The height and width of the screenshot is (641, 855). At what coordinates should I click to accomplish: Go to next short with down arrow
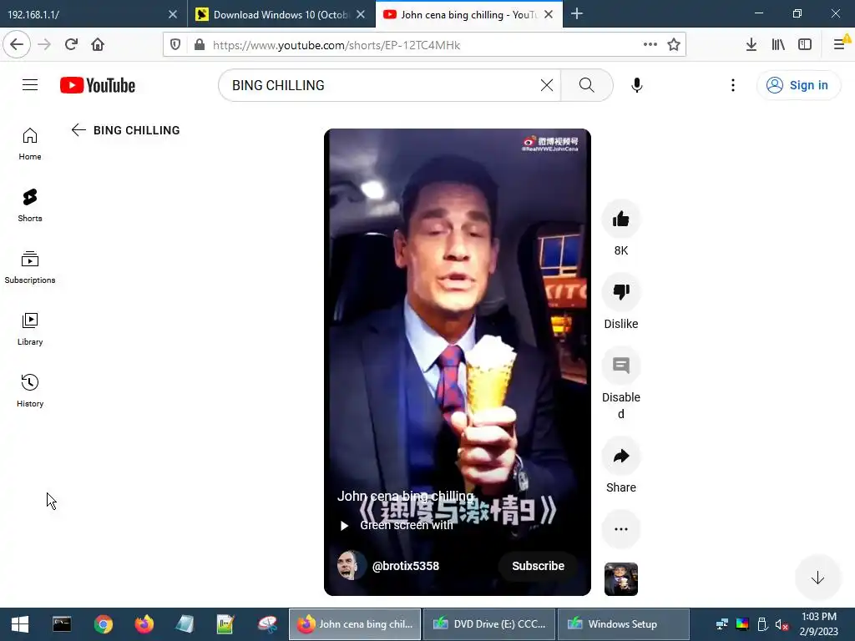click(817, 578)
